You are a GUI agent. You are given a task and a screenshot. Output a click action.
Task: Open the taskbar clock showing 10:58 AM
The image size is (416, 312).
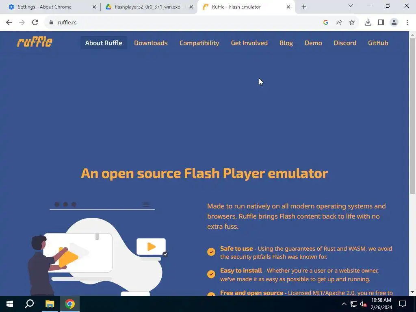pos(381,304)
